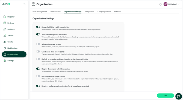Image resolution: width=183 pixels, height=100 pixels.
Task: Switch to the Company Details tab
Action: tap(104, 11)
